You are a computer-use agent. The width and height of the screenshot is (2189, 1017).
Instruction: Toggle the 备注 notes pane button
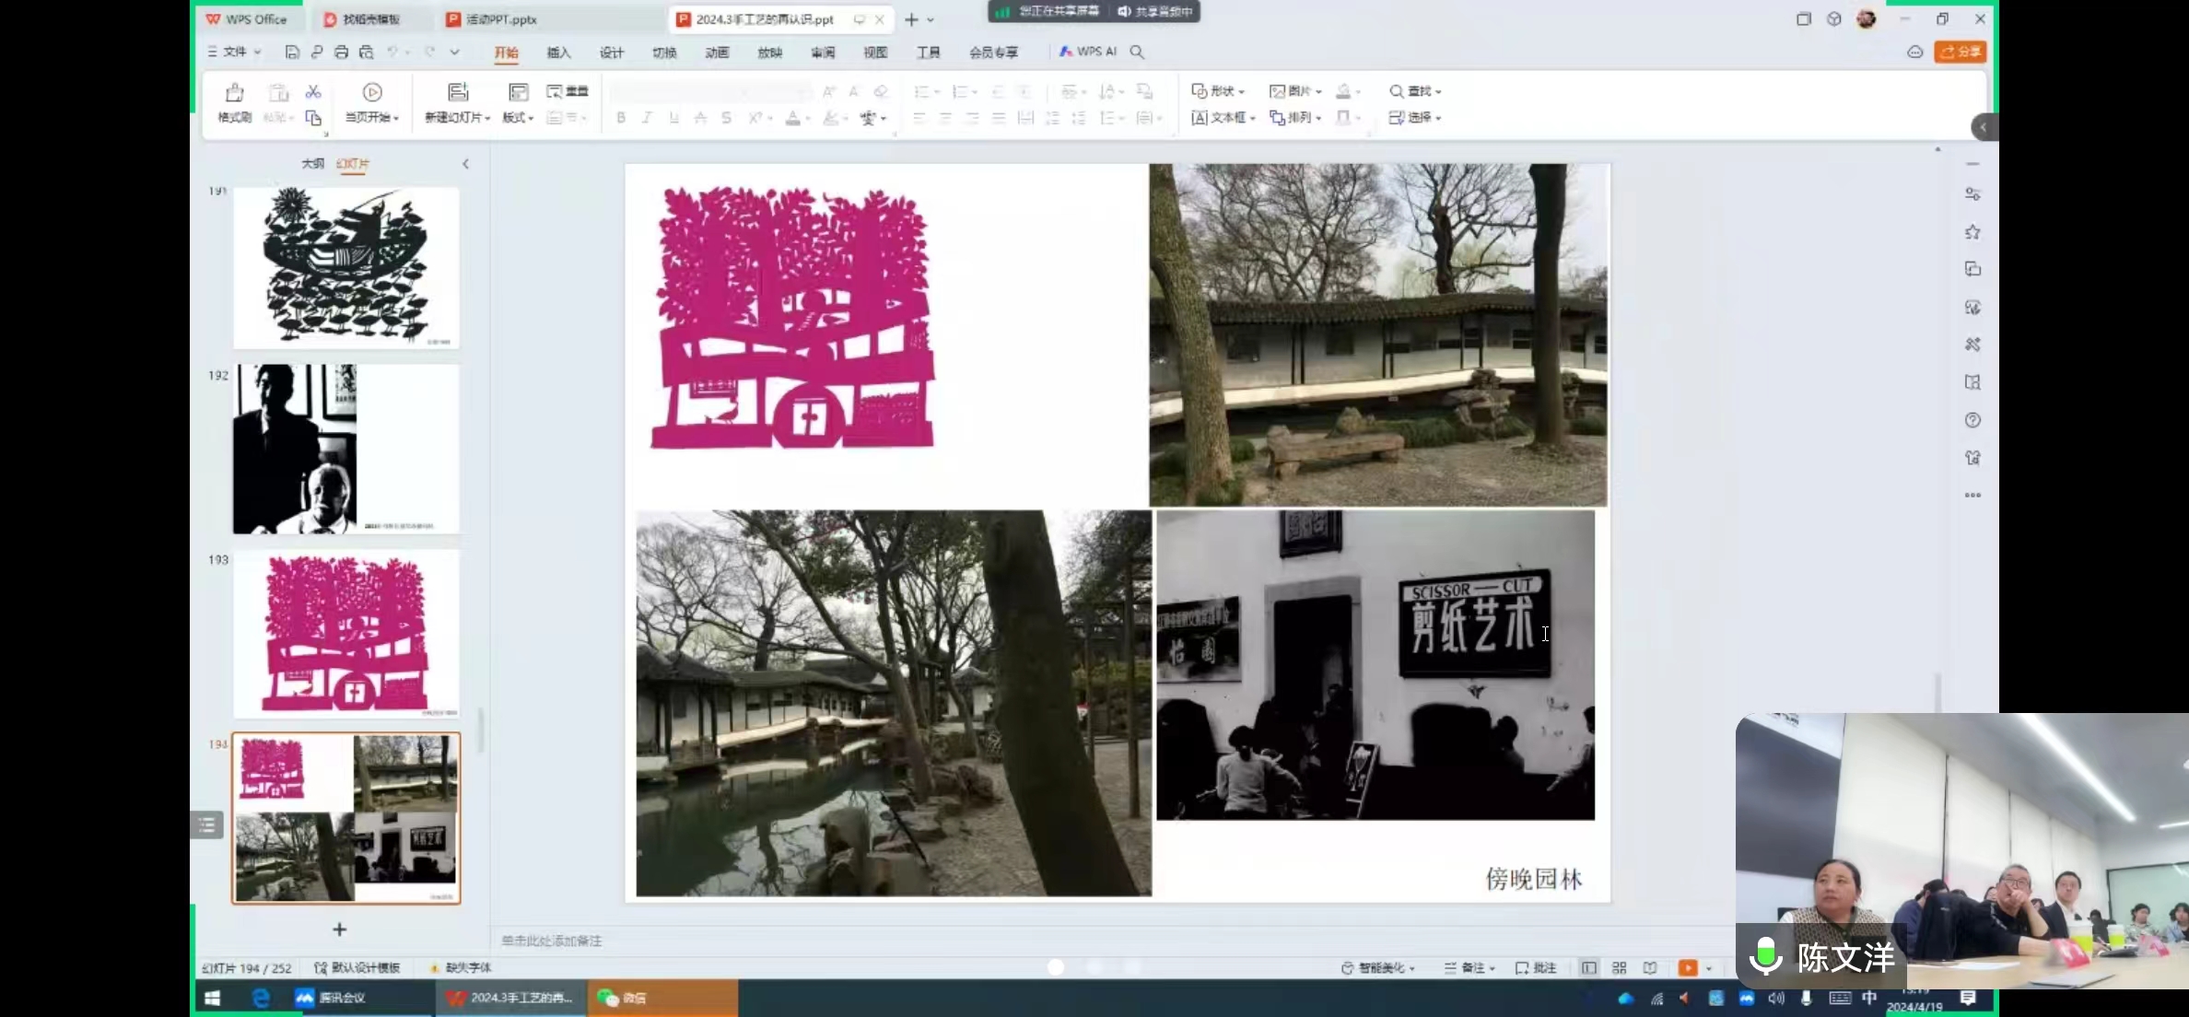tap(1469, 968)
